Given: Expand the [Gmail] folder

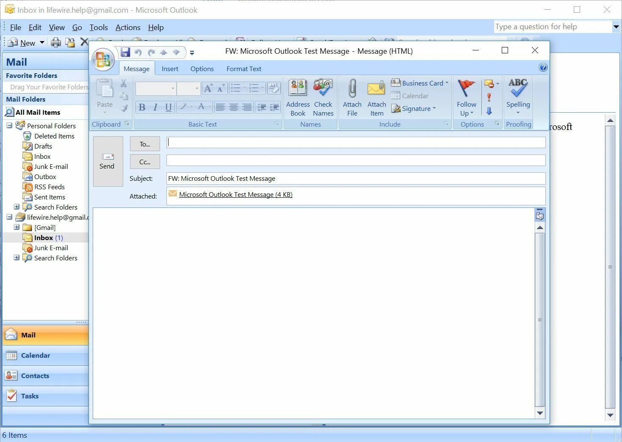Looking at the screenshot, I should (x=17, y=227).
